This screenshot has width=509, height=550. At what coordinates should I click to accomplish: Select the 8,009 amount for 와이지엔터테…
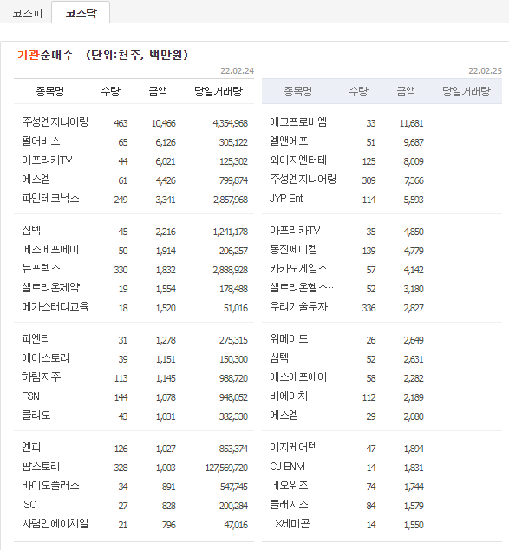pyautogui.click(x=414, y=161)
